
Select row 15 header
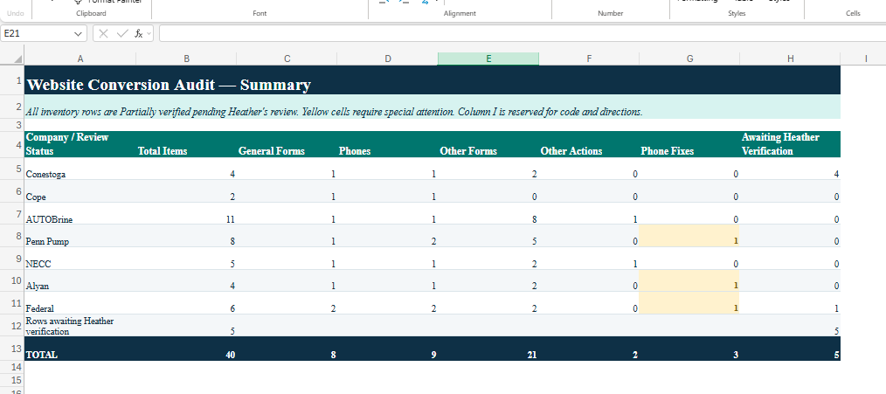12,379
